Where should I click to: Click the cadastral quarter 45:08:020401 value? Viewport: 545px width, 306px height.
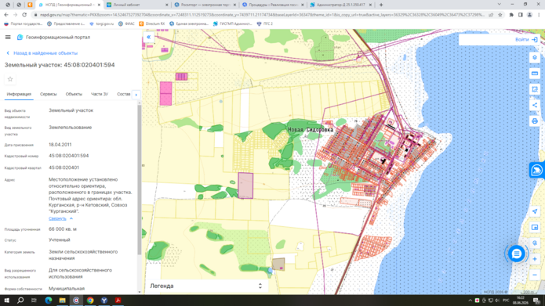pos(64,167)
